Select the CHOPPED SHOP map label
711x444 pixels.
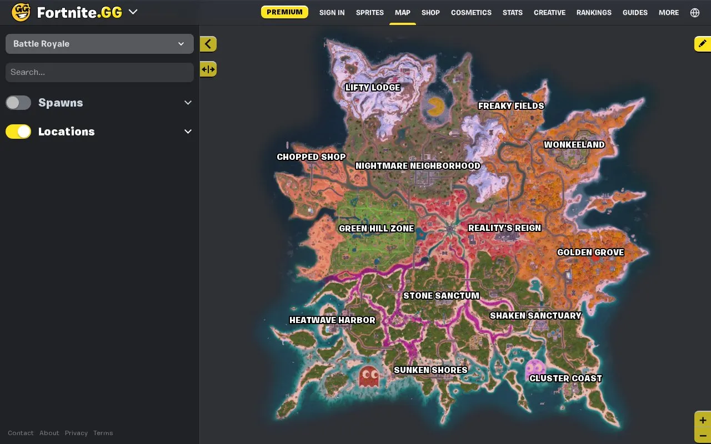(x=311, y=157)
